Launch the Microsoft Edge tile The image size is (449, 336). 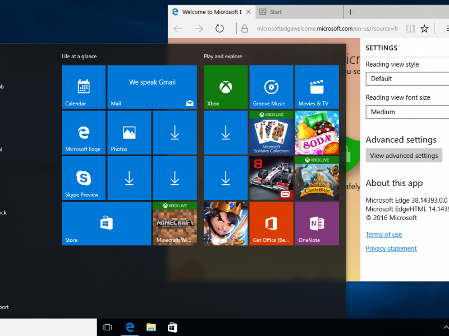[x=84, y=133]
